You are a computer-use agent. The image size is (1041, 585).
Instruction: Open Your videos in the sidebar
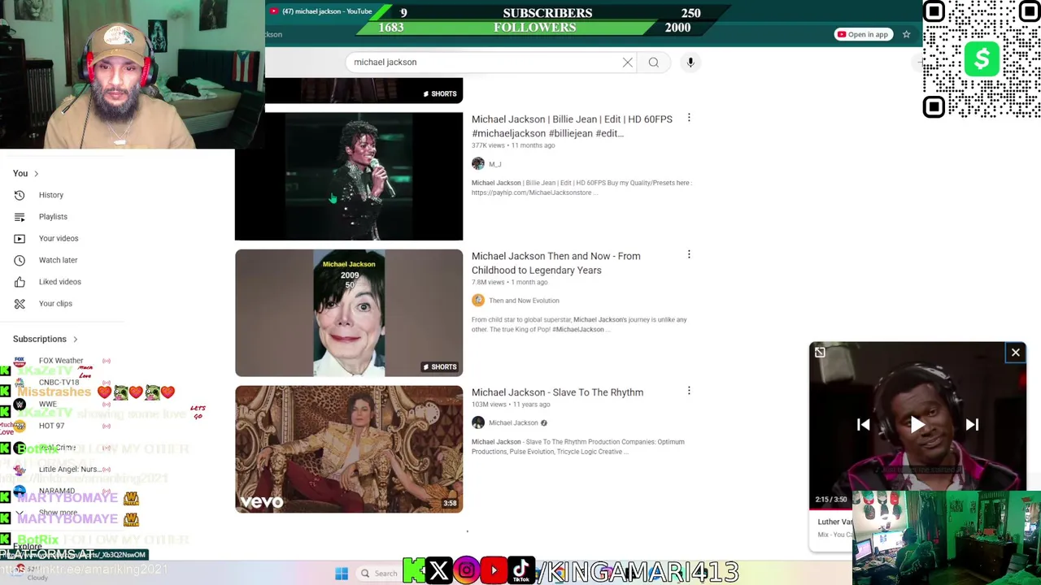coord(59,238)
